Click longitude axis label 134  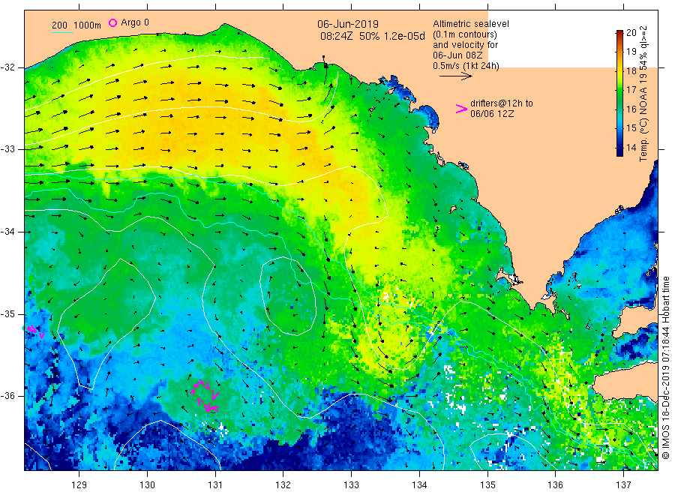[419, 485]
